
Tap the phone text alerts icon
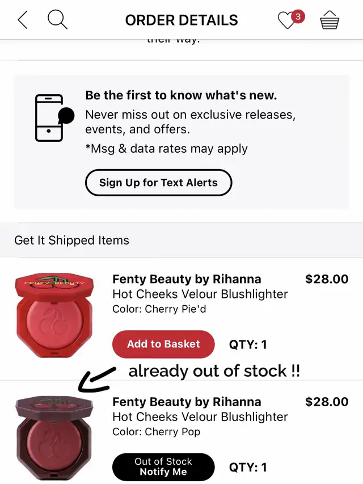pos(53,117)
